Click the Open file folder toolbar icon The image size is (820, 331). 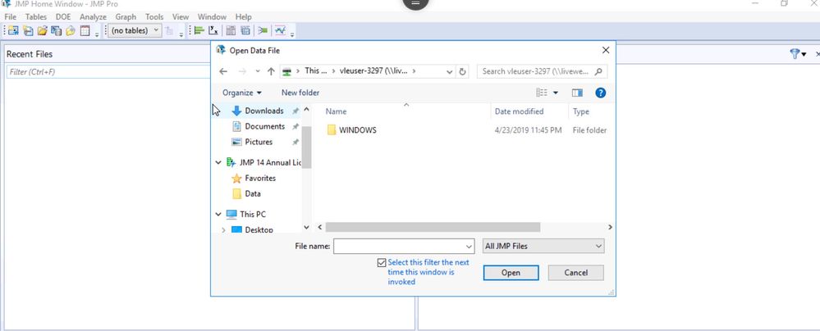point(43,31)
